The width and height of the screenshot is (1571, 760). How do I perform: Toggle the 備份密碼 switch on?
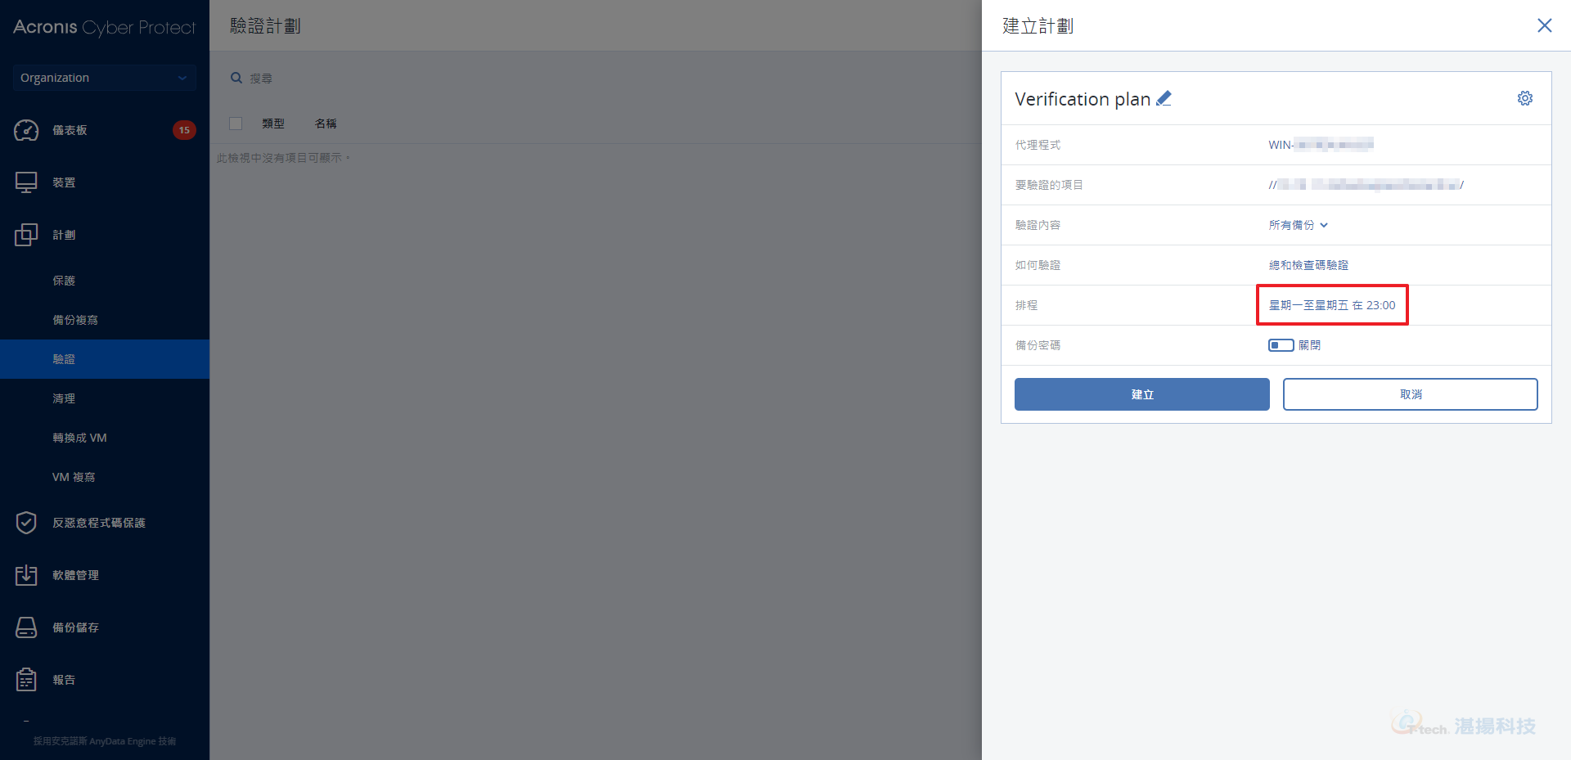click(x=1281, y=345)
